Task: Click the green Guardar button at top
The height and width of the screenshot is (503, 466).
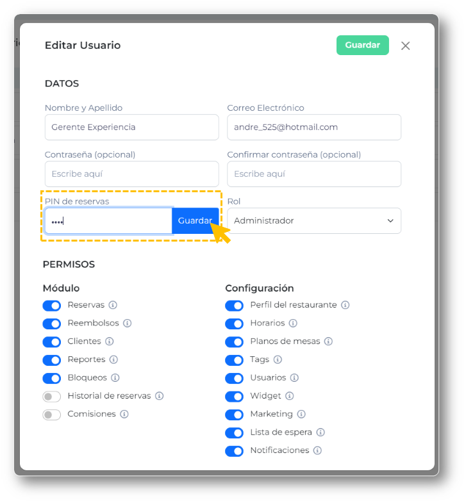Action: pos(362,45)
